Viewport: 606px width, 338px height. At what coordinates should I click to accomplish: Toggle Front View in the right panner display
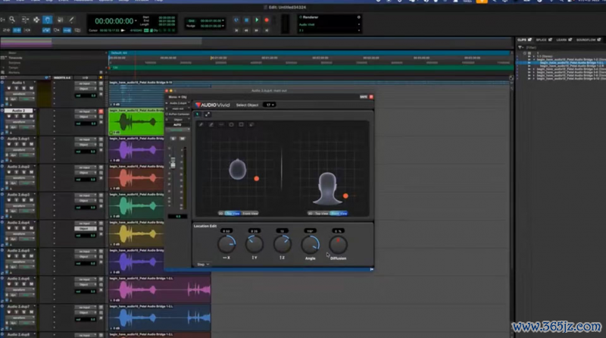tap(339, 214)
